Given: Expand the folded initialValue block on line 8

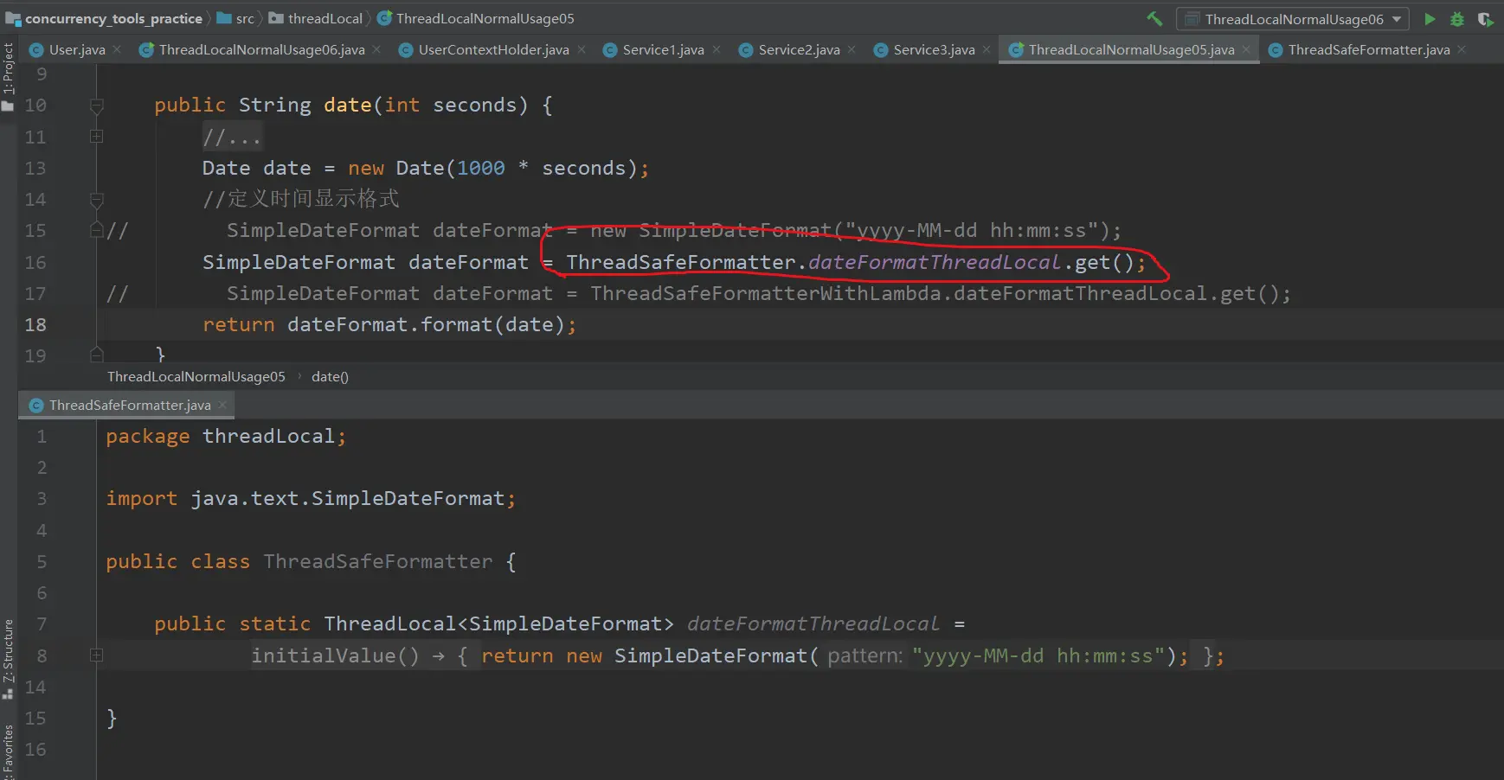Looking at the screenshot, I should pyautogui.click(x=97, y=655).
